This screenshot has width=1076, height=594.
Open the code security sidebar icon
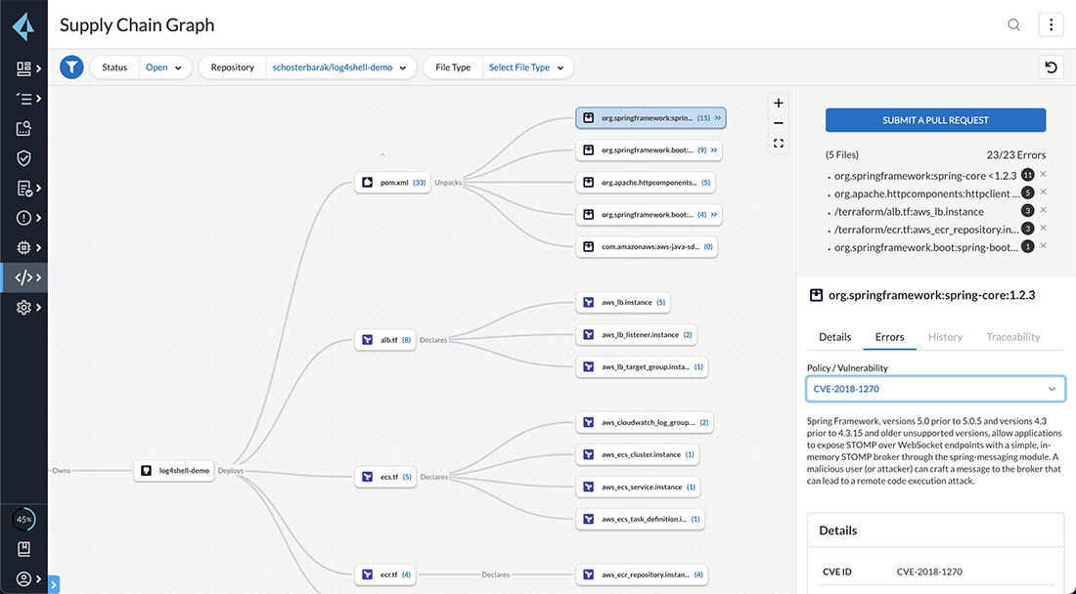tap(24, 277)
